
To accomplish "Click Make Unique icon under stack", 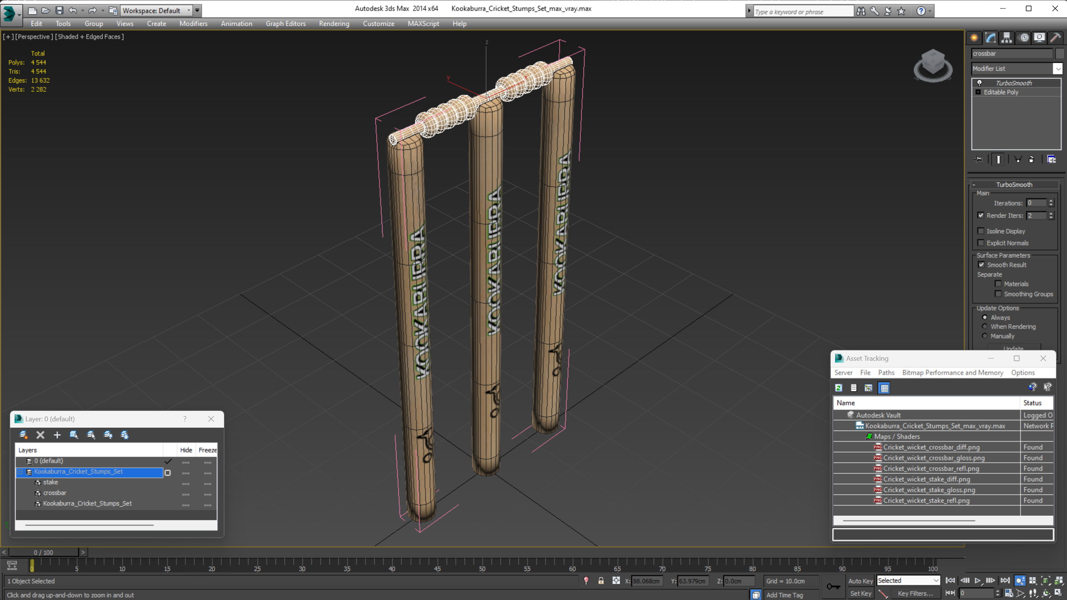I will pos(1017,159).
